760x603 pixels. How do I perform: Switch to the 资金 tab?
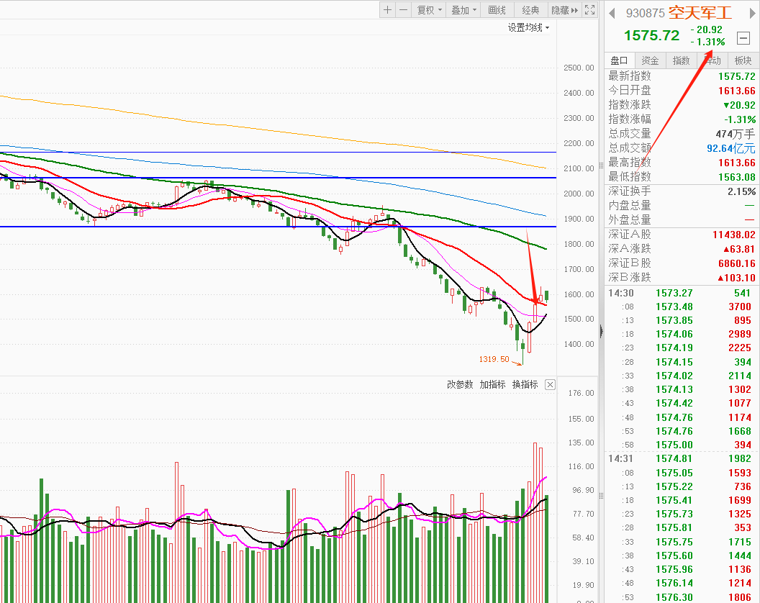(650, 60)
